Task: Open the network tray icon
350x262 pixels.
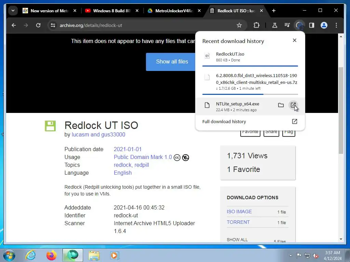Action: coord(307,256)
